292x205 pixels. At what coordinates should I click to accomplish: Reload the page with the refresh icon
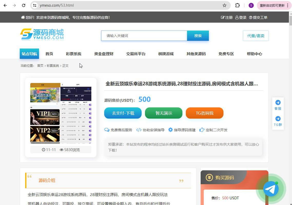tap(23, 5)
